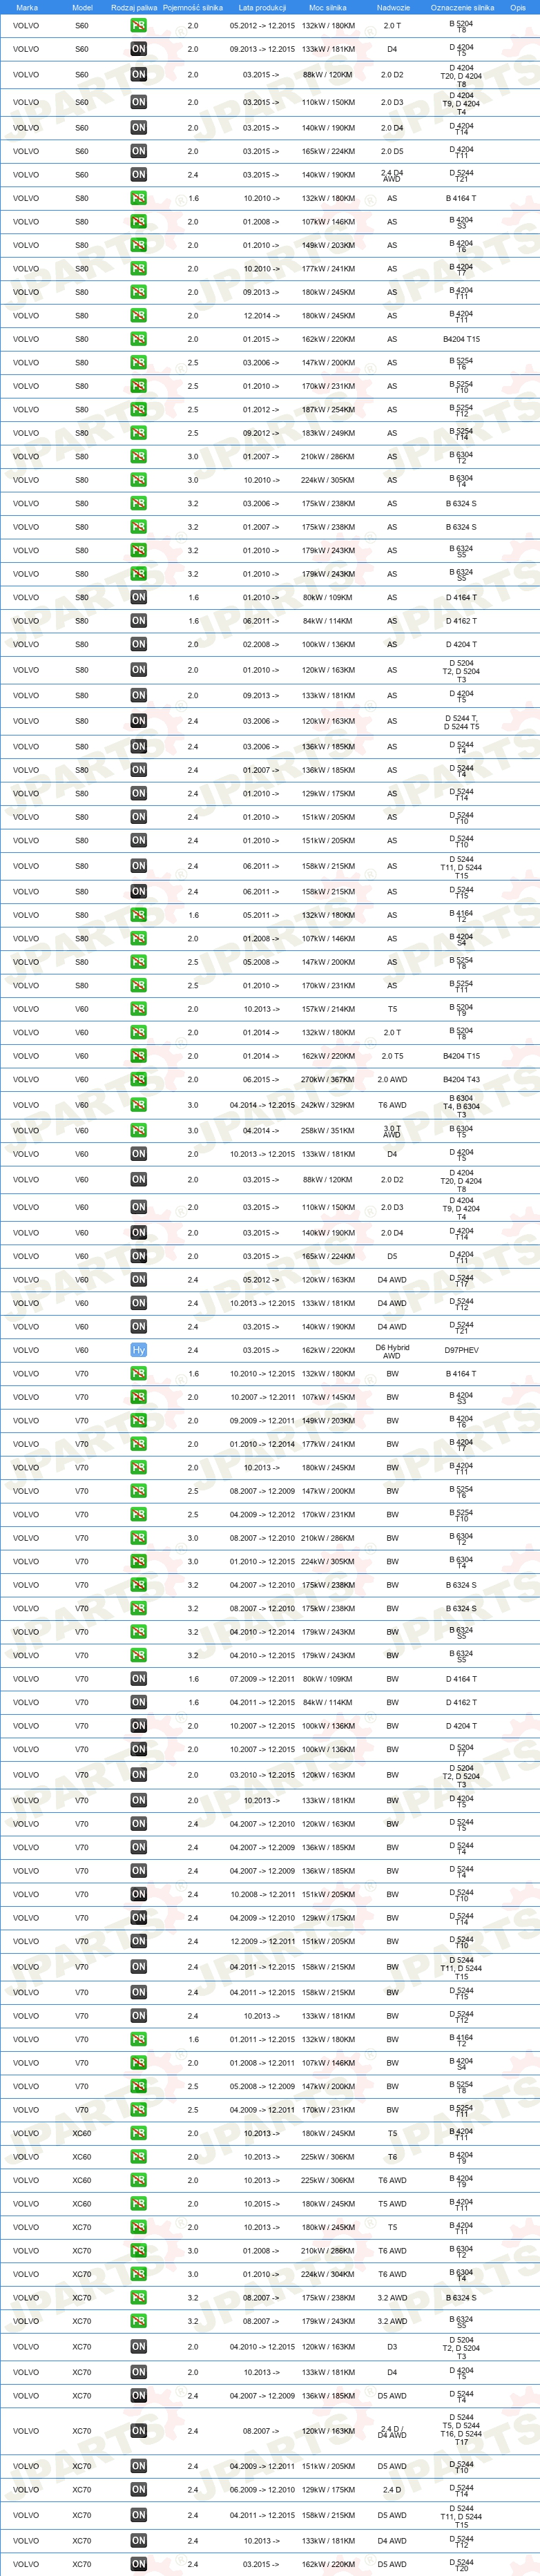The height and width of the screenshot is (2576, 540).
Task: Click the date cell 10.2015 -> in XC60 row
Action: tap(262, 2204)
